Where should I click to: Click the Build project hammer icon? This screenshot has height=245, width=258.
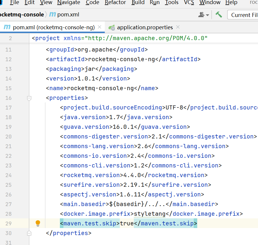click(219, 15)
